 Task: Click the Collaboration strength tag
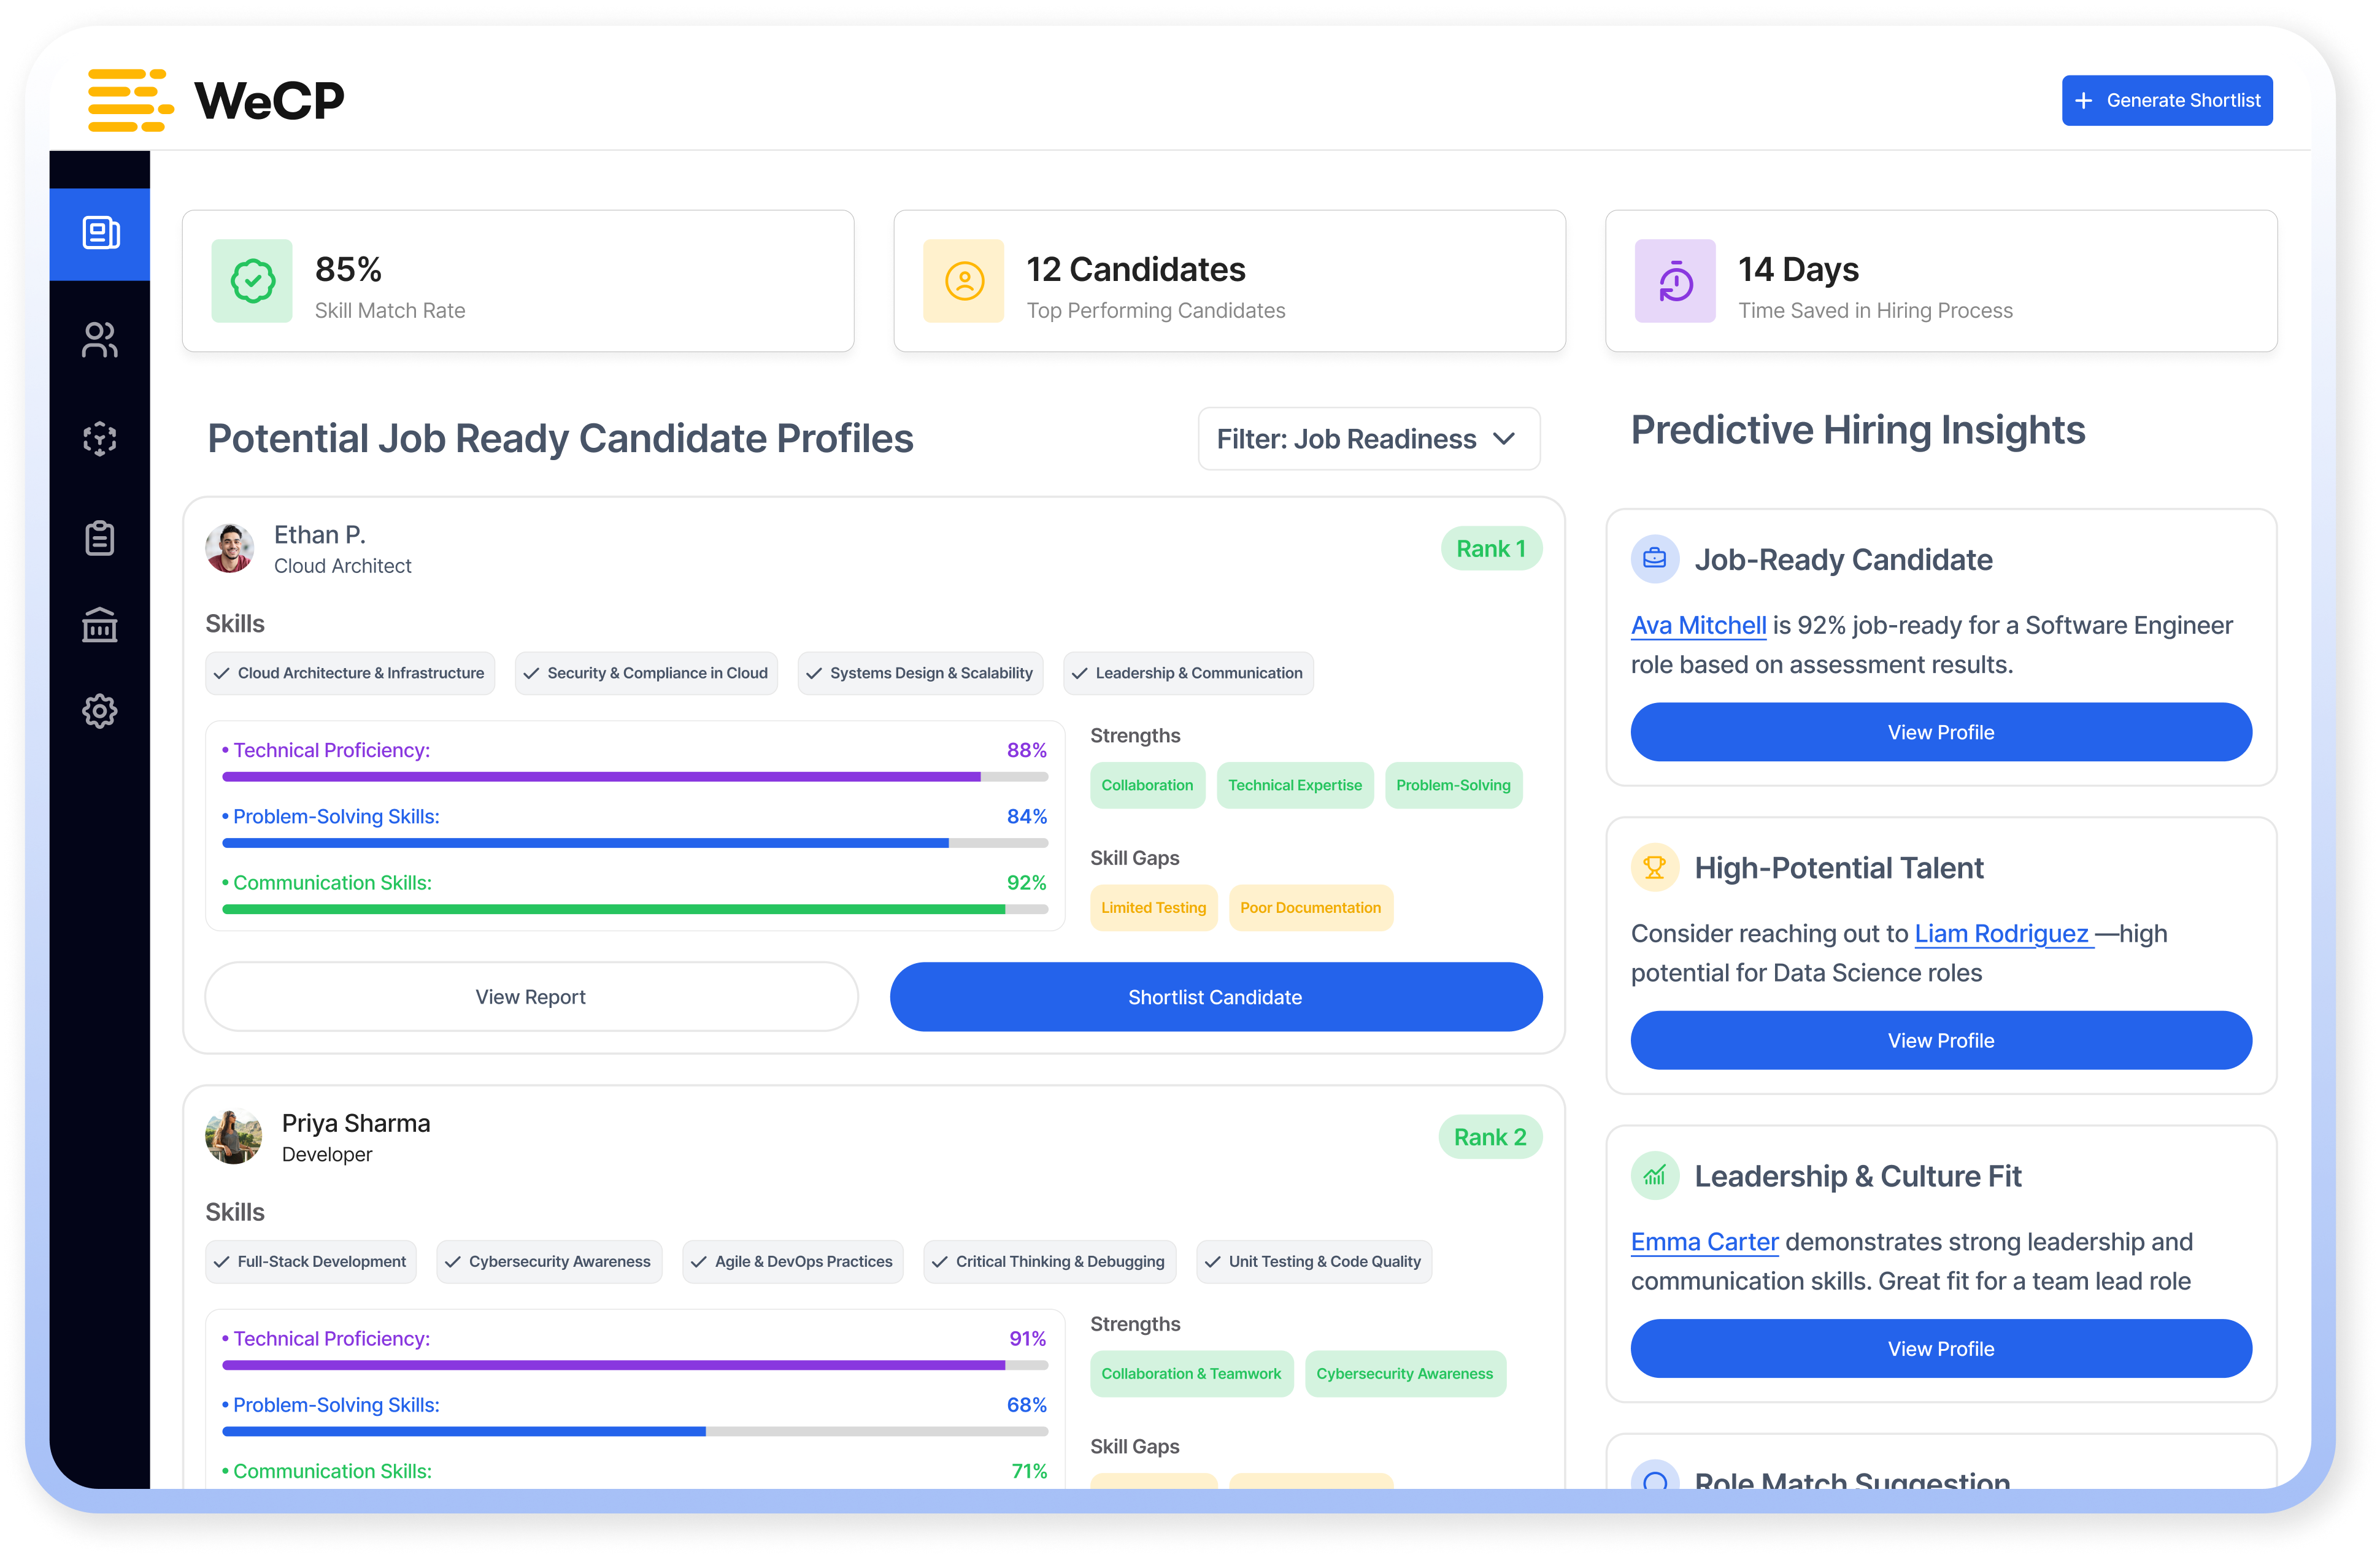click(x=1147, y=786)
